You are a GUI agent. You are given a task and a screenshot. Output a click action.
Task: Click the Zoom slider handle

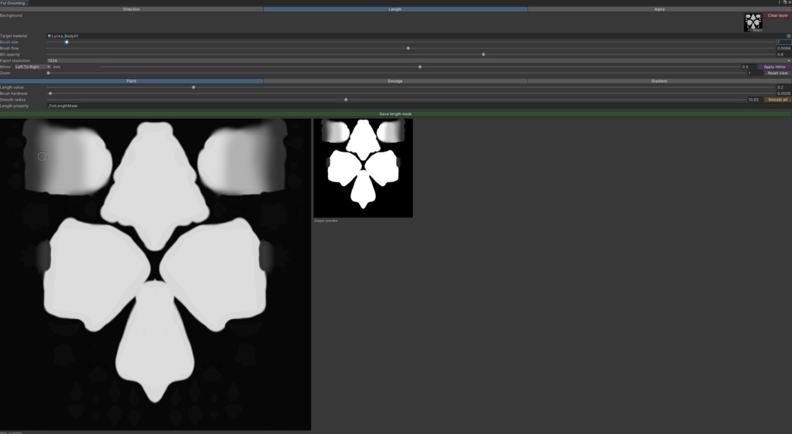49,73
